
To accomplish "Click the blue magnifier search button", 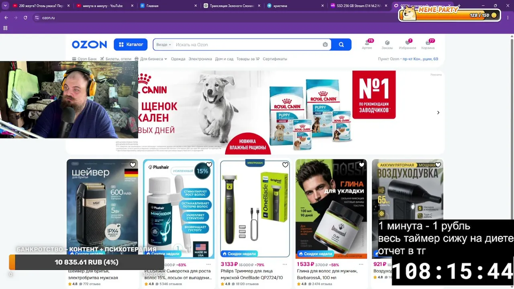I will 341,45.
